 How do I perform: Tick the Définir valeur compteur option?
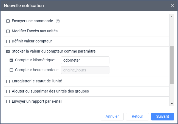(x=8, y=41)
